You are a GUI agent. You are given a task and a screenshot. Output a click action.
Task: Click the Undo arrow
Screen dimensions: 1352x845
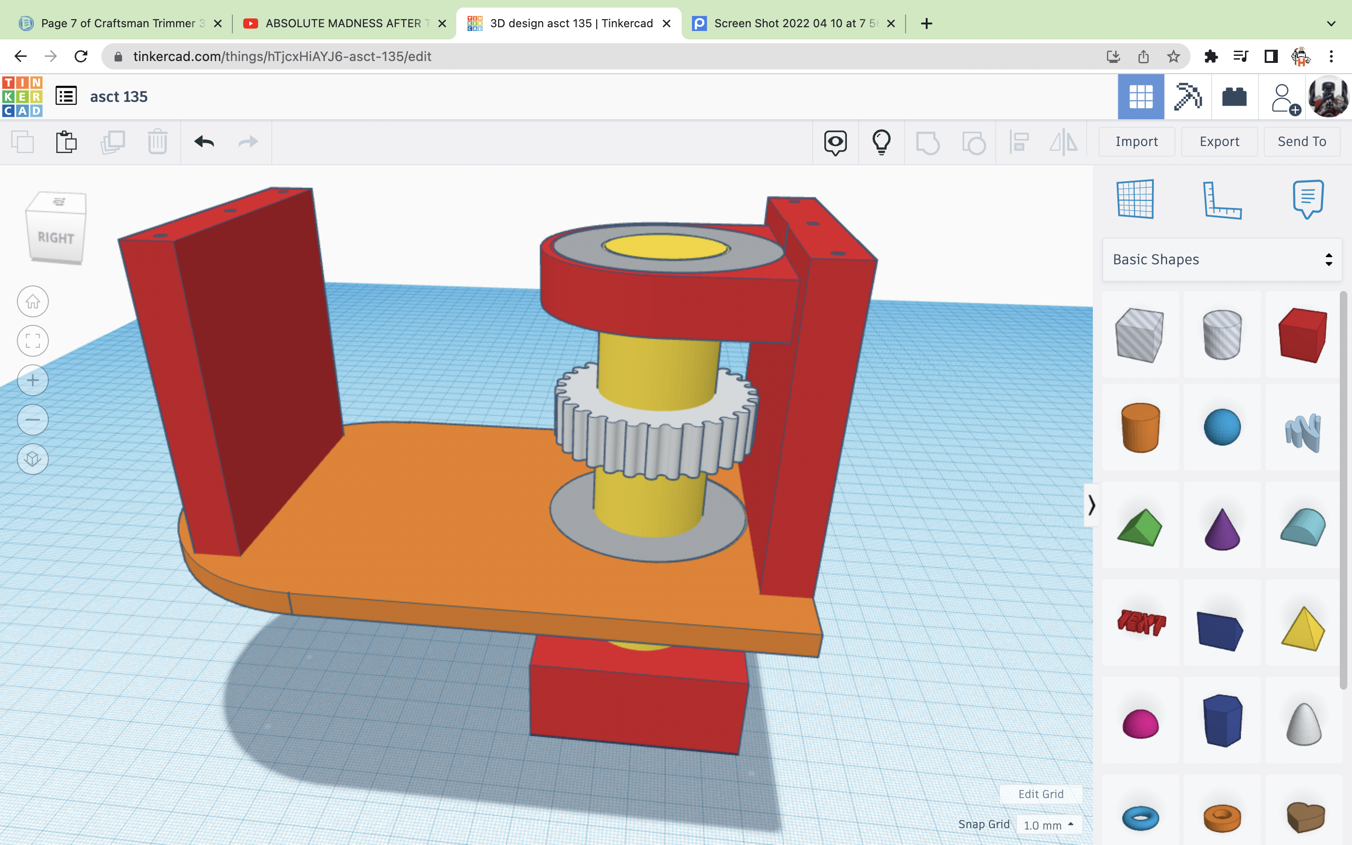pos(204,142)
